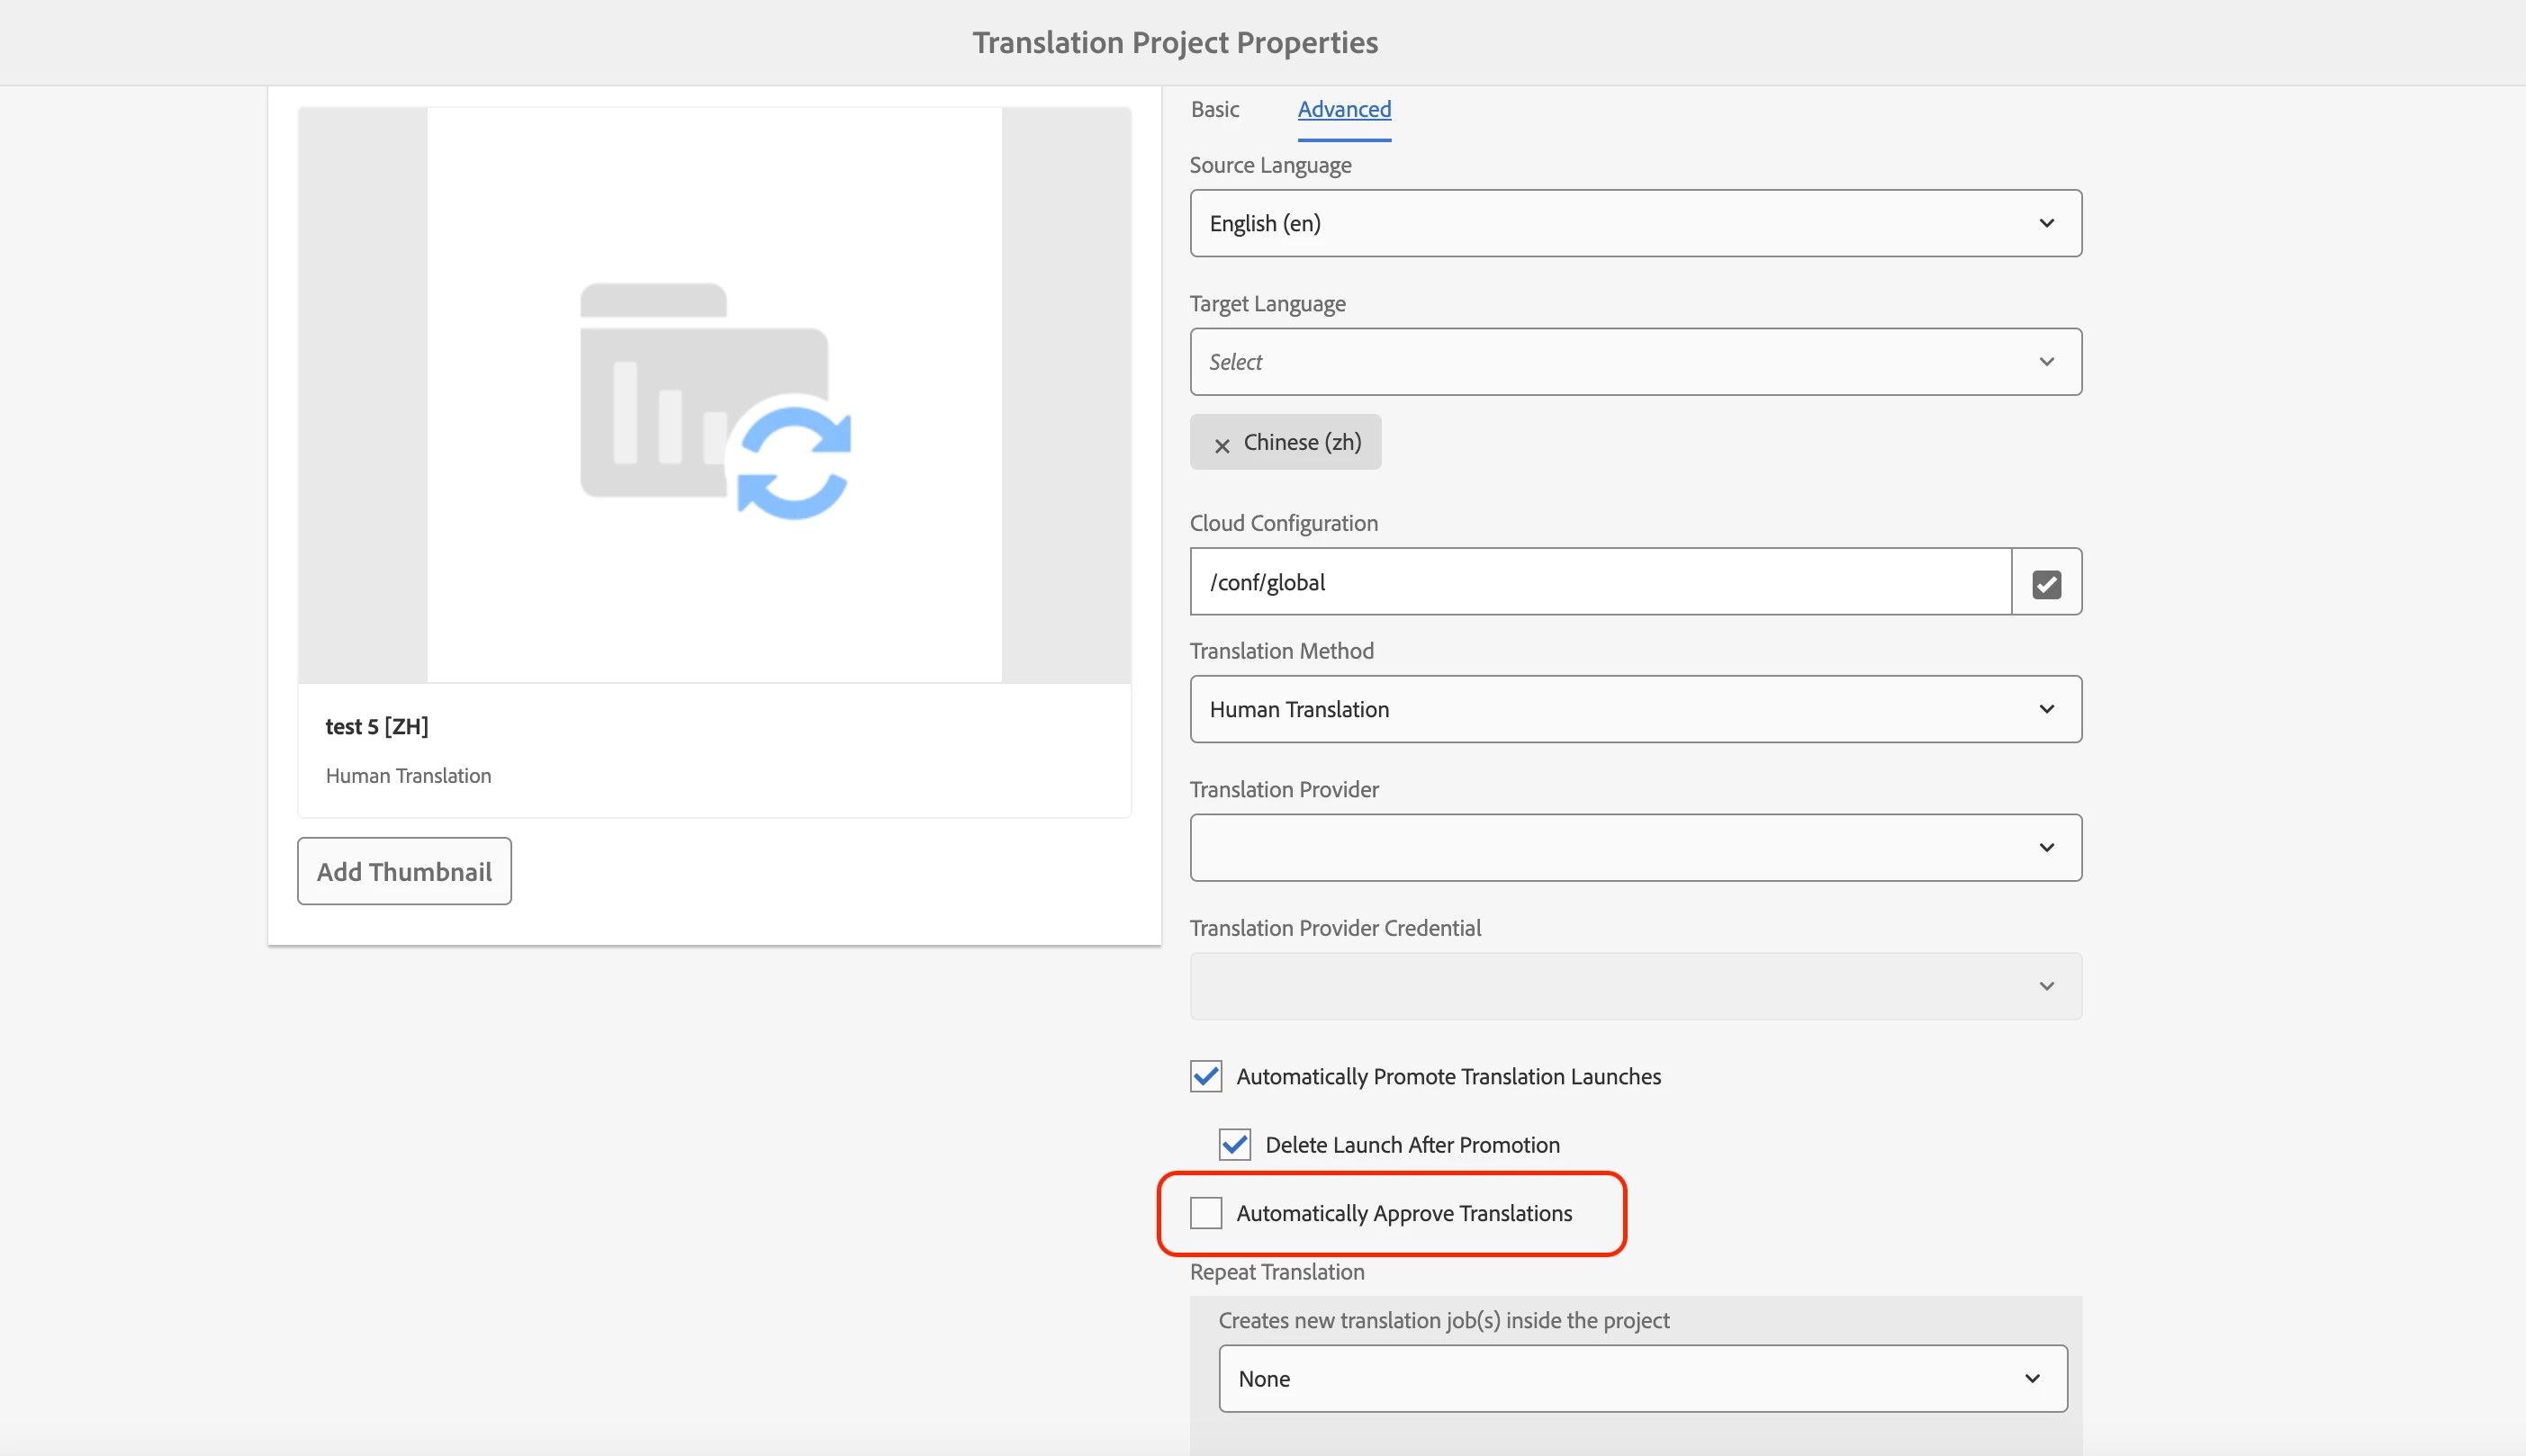Switch to the Basic tab
The width and height of the screenshot is (2526, 1456).
coord(1214,109)
